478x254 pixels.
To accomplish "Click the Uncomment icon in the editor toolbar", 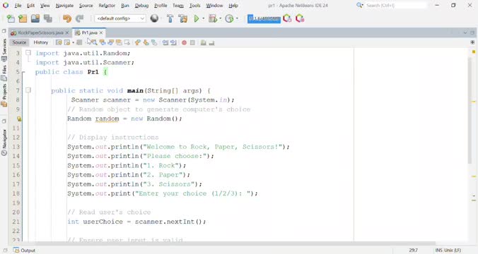I will pyautogui.click(x=211, y=42).
